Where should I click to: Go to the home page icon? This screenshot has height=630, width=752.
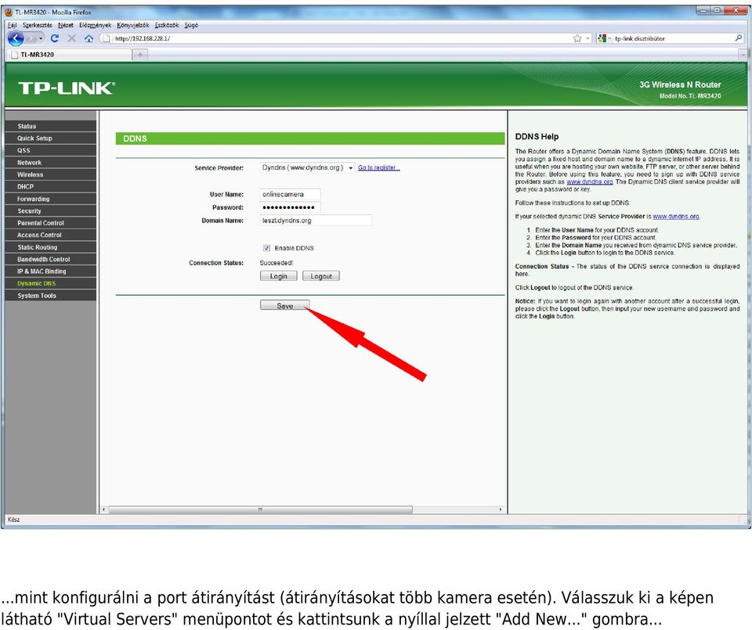[x=89, y=38]
